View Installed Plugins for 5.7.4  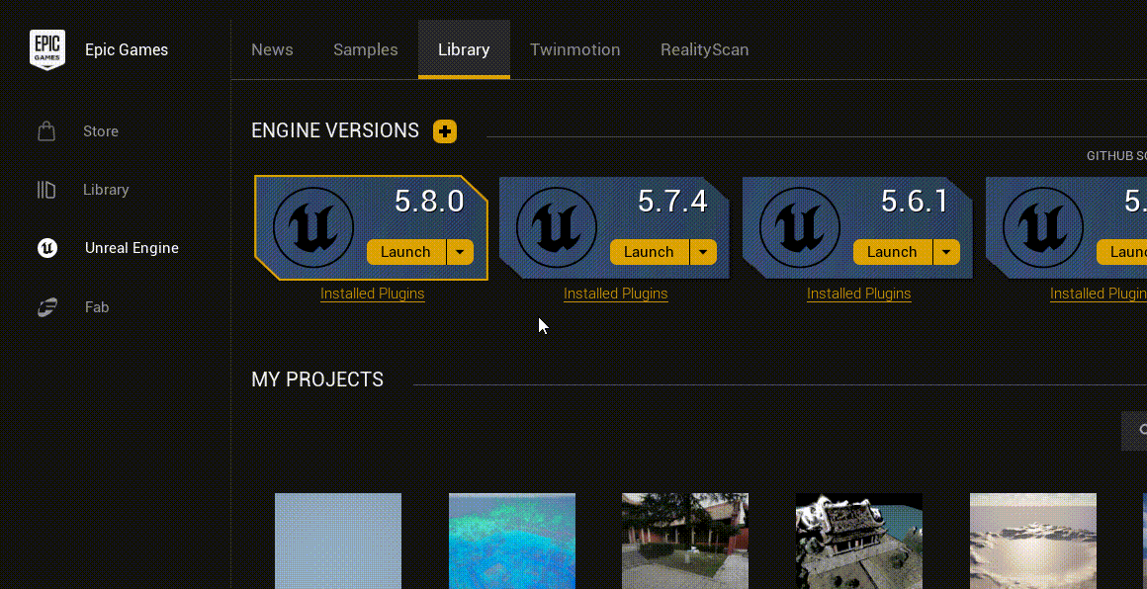pos(616,294)
